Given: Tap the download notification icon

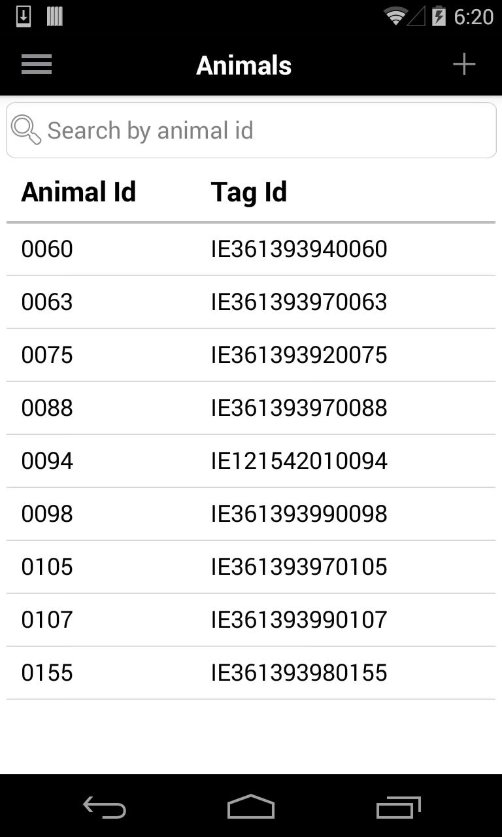Looking at the screenshot, I should pos(24,16).
